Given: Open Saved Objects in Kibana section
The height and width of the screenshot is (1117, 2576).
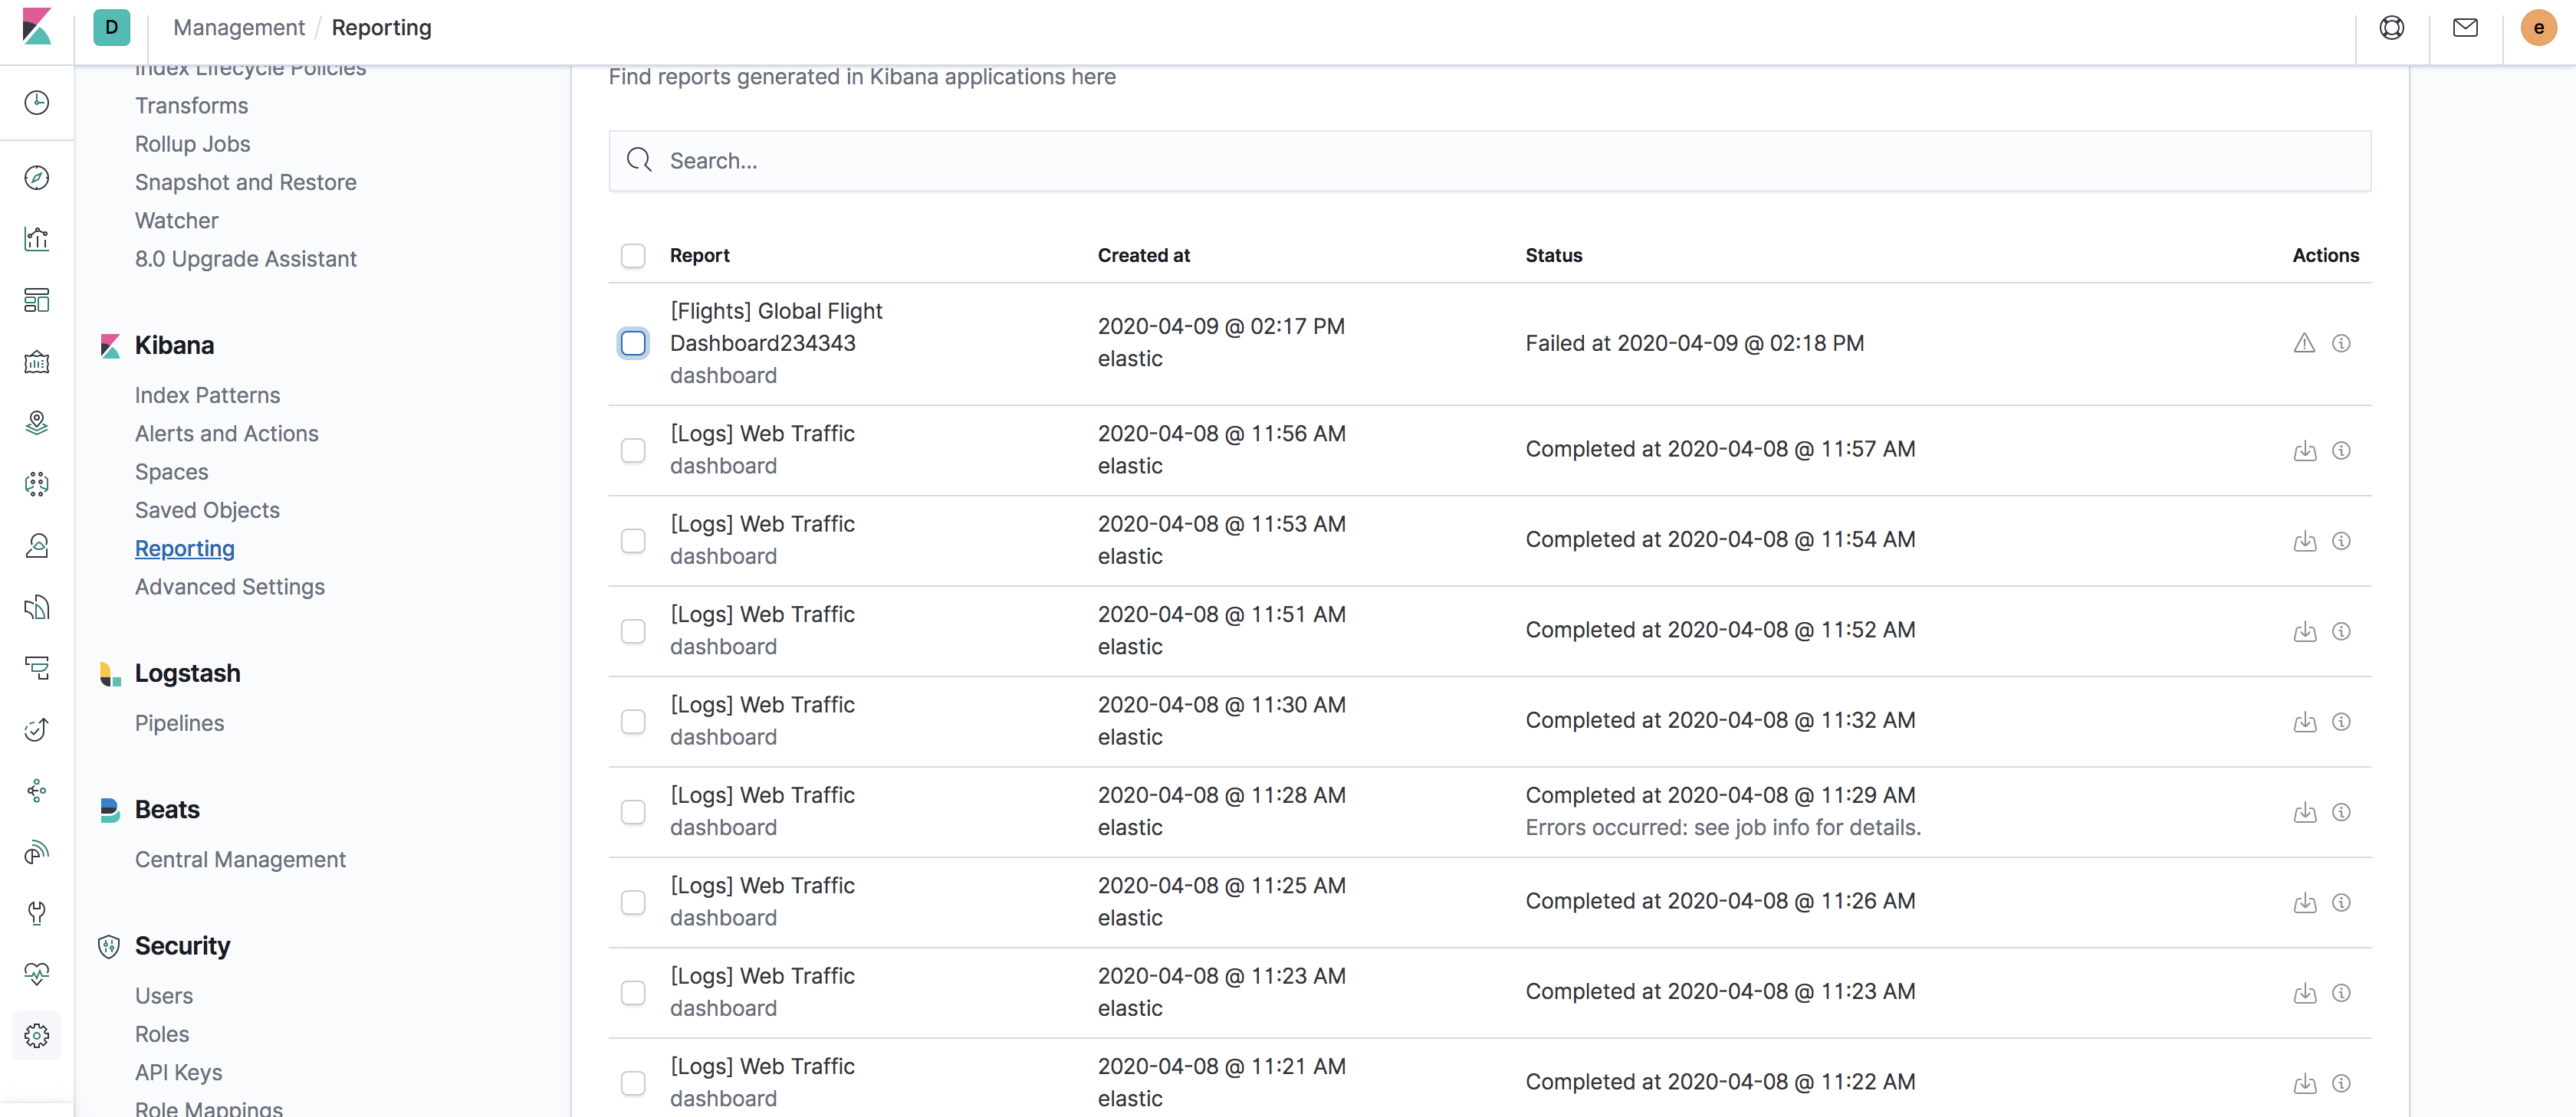Looking at the screenshot, I should pos(208,510).
